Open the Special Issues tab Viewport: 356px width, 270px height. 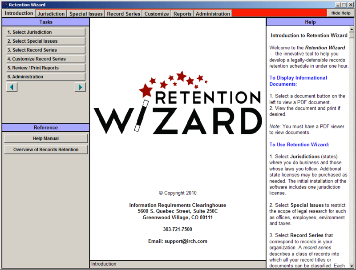[86, 14]
